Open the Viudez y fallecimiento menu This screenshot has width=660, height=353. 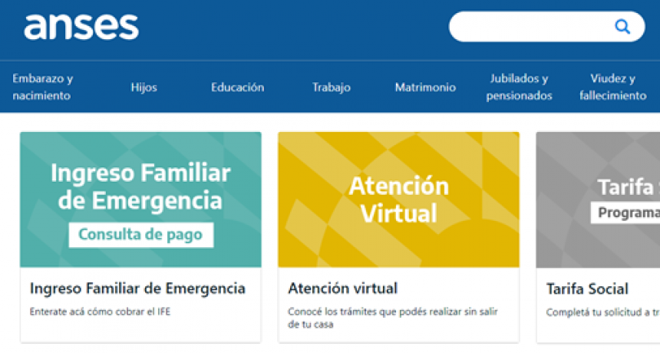[613, 87]
